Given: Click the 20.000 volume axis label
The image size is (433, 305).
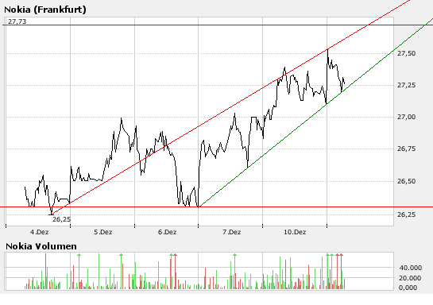Looking at the screenshot, I should tap(410, 278).
